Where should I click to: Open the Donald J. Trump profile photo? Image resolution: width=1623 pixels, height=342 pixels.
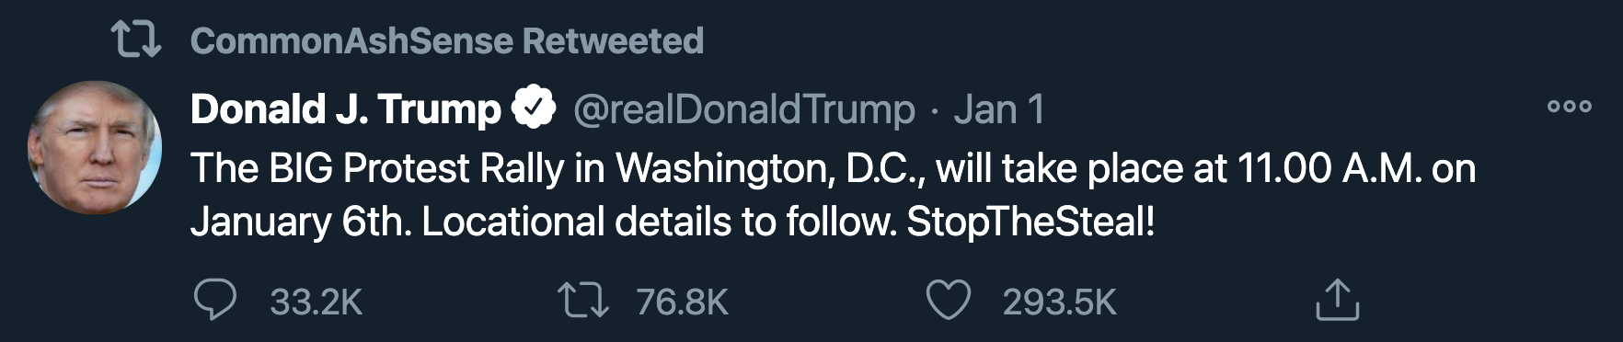point(95,147)
